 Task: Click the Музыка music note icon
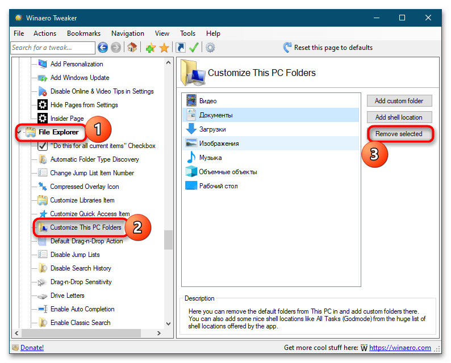coord(191,158)
